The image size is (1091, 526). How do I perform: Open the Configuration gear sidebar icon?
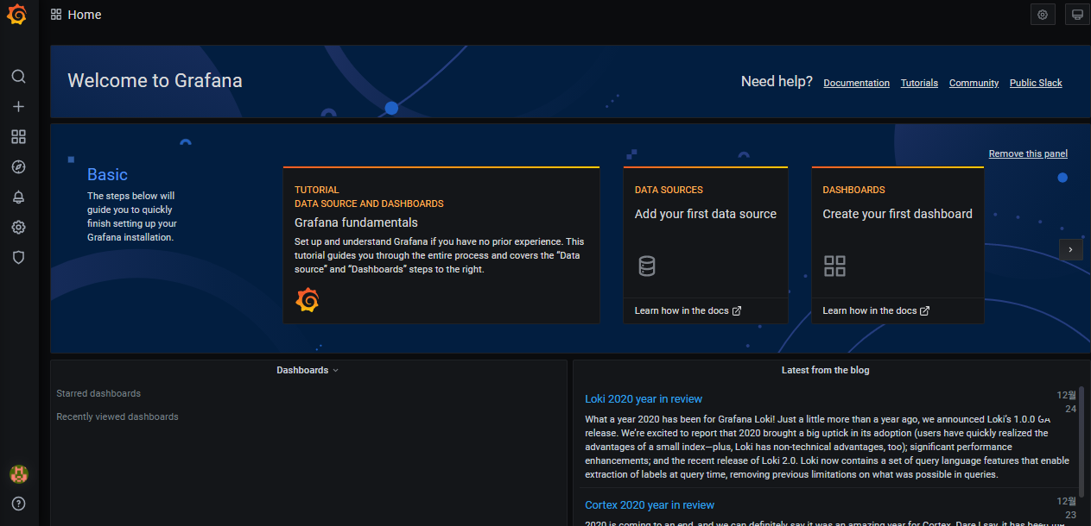coord(18,227)
